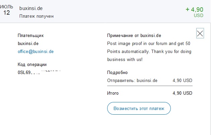Image resolution: width=211 pixels, height=135 pixels.
Task: Click payer name buxinsi.de under Плательщик
Action: click(x=28, y=44)
